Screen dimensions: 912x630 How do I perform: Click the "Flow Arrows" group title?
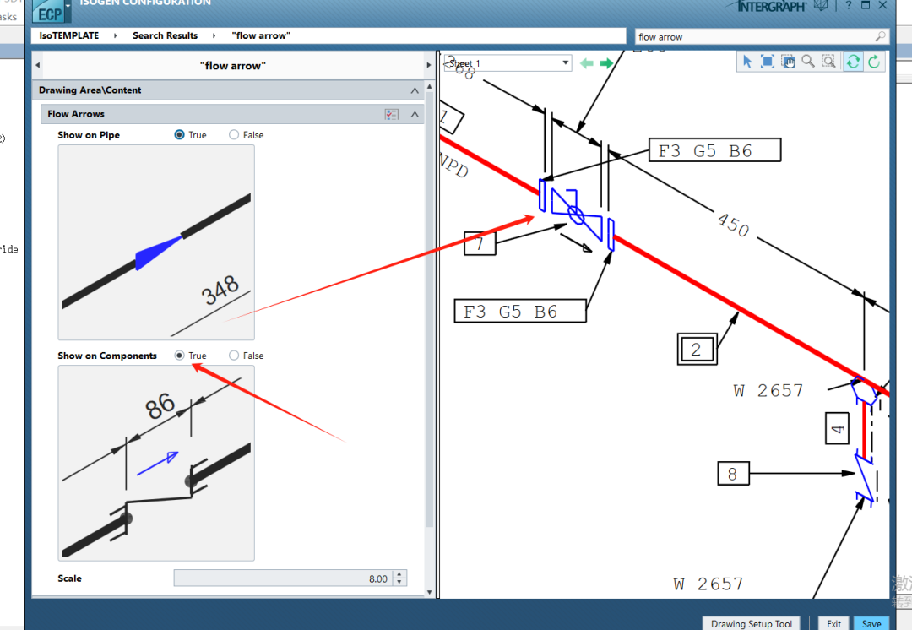pyautogui.click(x=76, y=114)
